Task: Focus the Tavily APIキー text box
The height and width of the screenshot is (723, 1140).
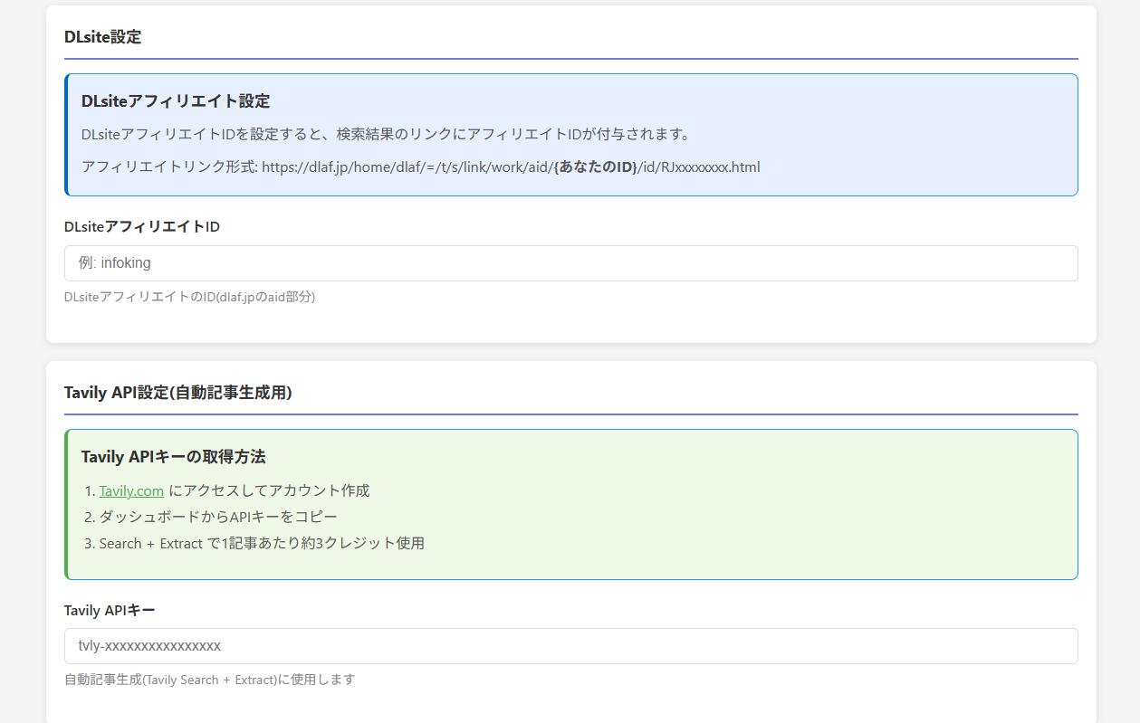Action: [x=570, y=646]
